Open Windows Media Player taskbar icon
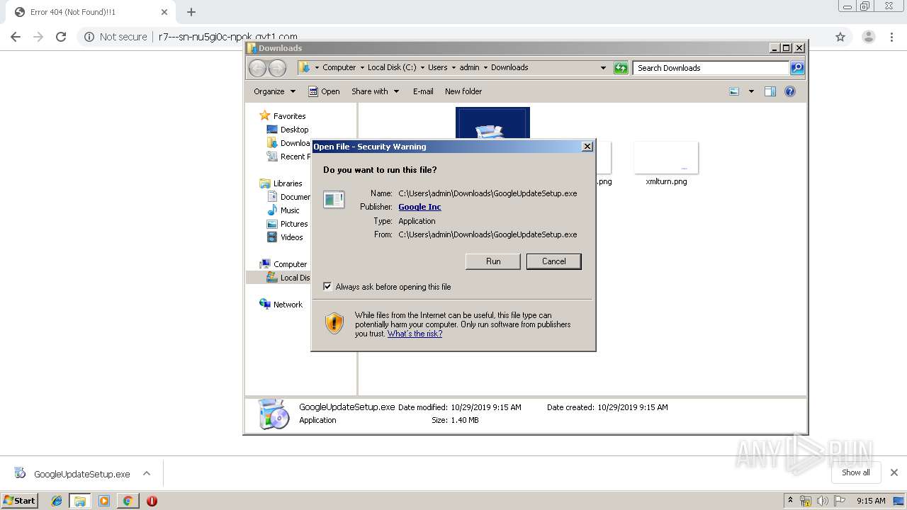This screenshot has height=510, width=907. point(104,501)
